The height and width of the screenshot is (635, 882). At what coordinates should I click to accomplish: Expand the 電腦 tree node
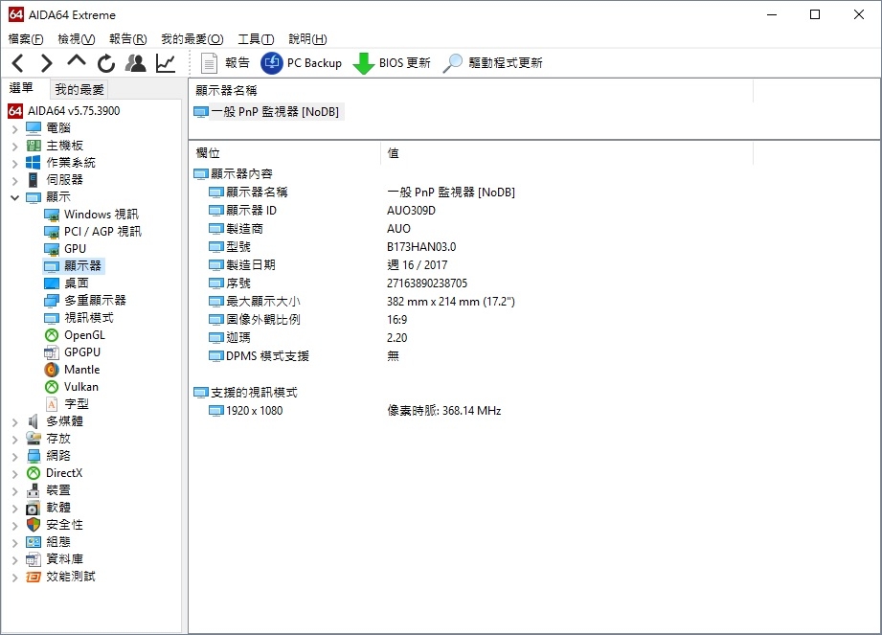coord(14,128)
